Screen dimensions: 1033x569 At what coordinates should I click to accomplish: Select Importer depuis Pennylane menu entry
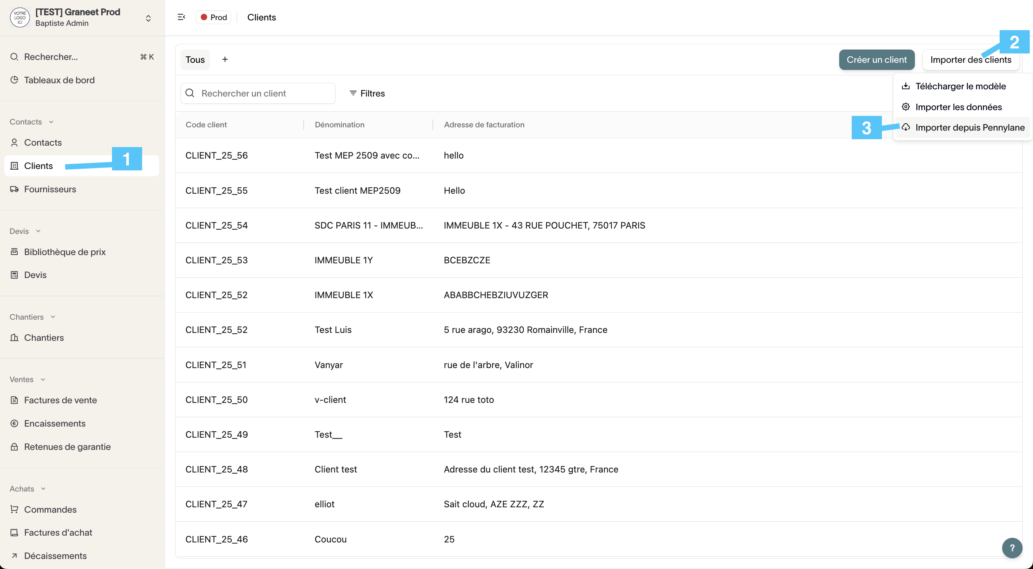(x=969, y=127)
